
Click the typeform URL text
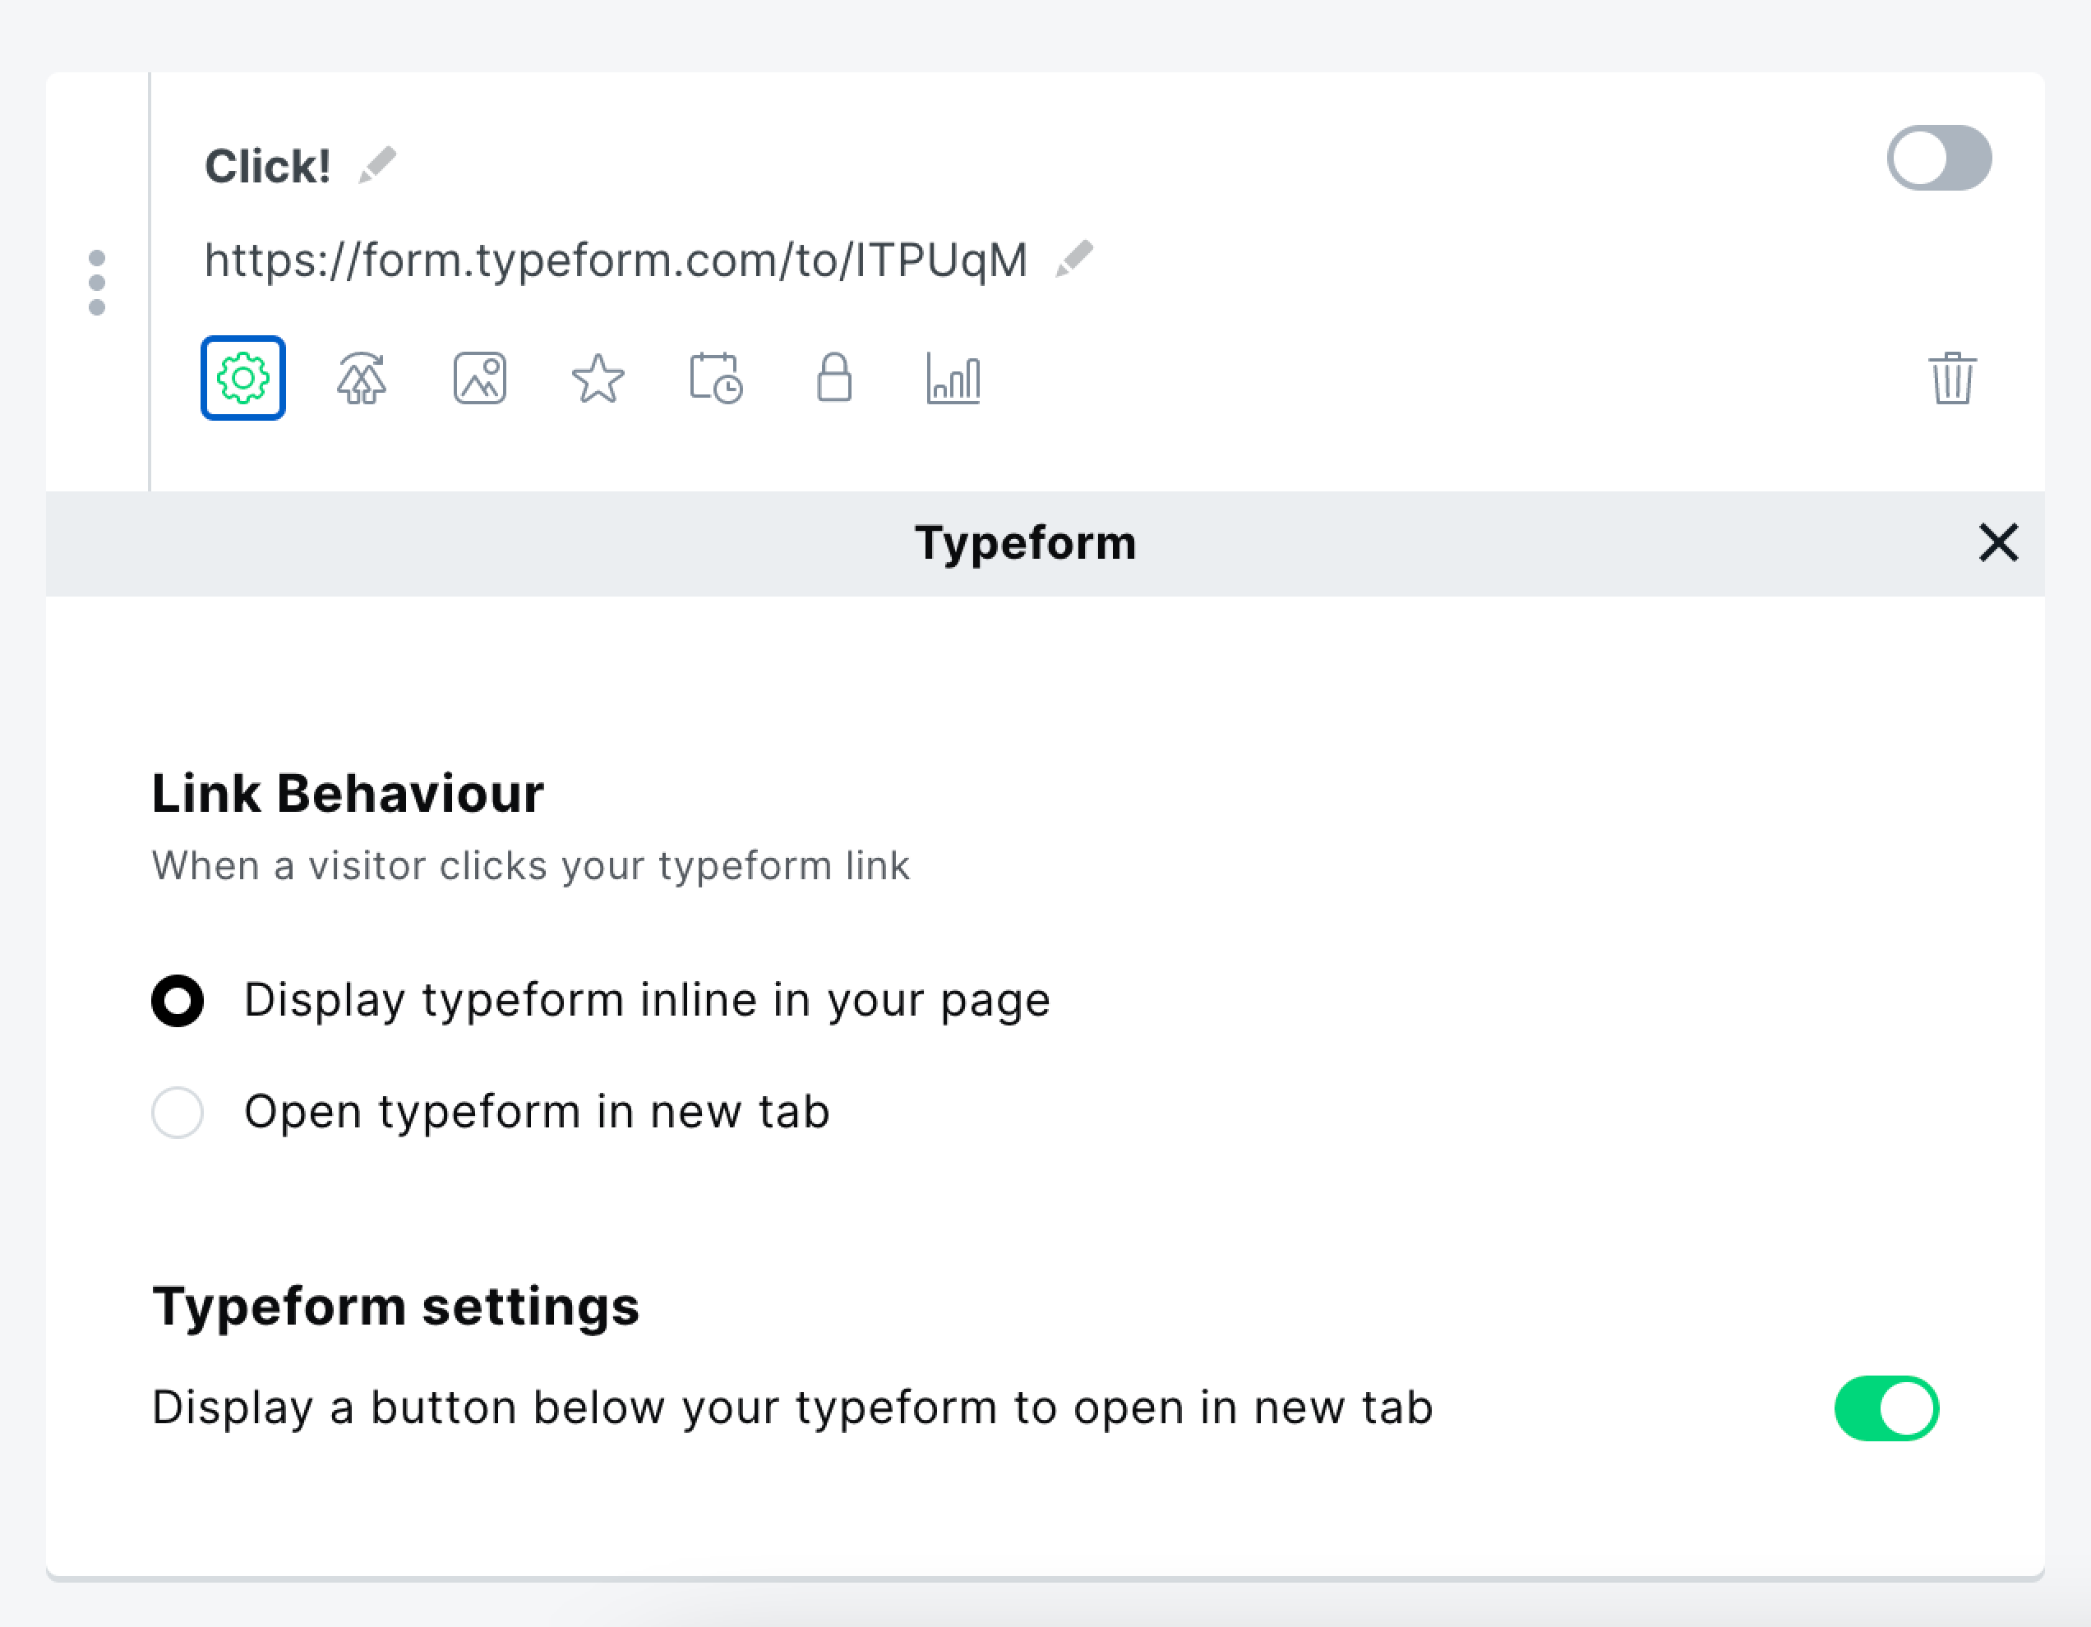pos(616,260)
